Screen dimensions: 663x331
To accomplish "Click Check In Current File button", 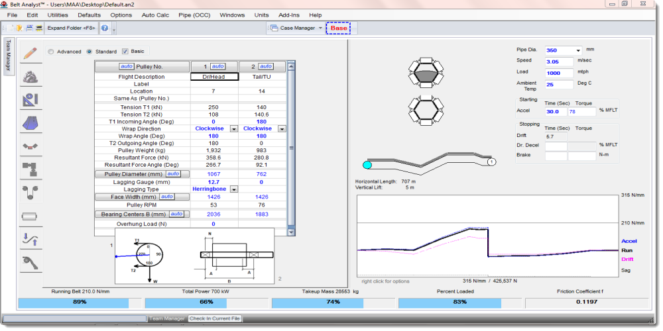I will tap(215, 319).
